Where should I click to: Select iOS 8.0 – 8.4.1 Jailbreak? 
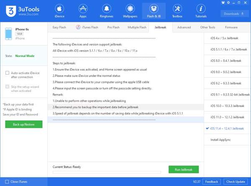(227, 61)
